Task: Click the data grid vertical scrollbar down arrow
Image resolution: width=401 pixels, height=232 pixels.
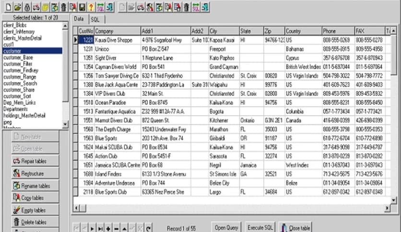Action: click(x=394, y=200)
